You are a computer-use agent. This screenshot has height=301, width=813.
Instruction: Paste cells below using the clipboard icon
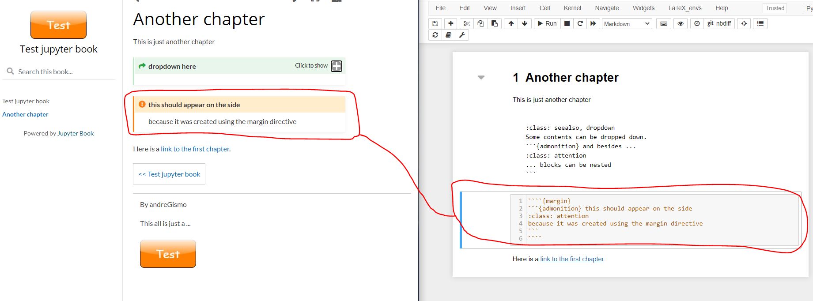(495, 23)
